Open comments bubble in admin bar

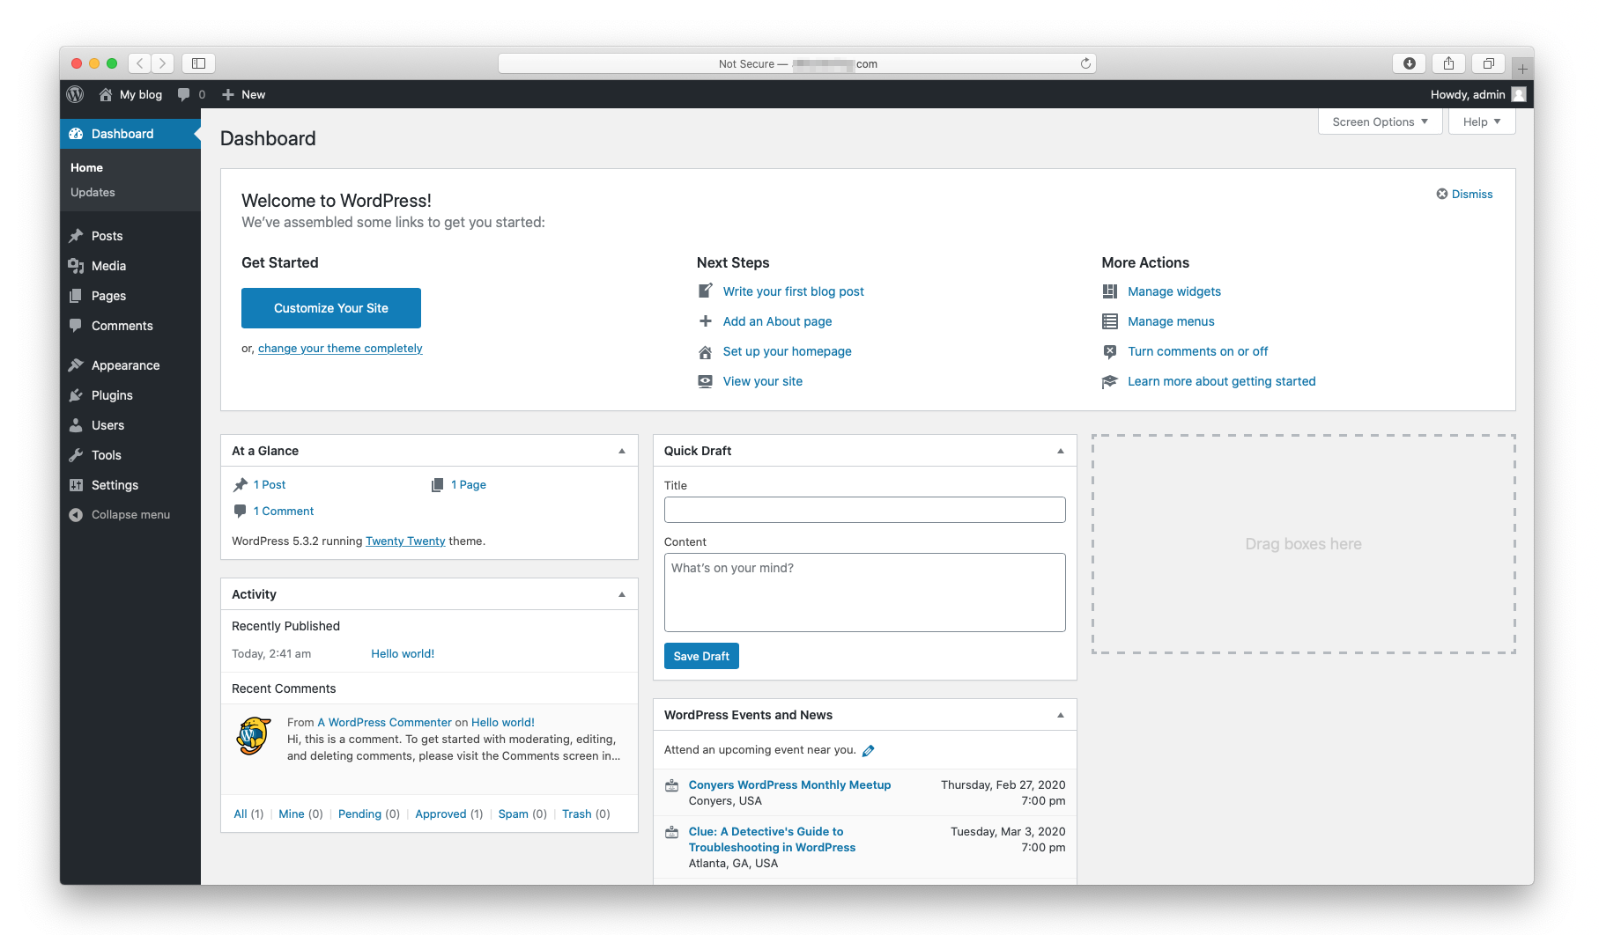(183, 94)
